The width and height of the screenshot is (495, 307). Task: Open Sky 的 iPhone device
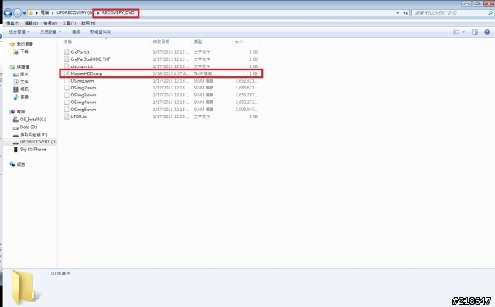tap(32, 150)
